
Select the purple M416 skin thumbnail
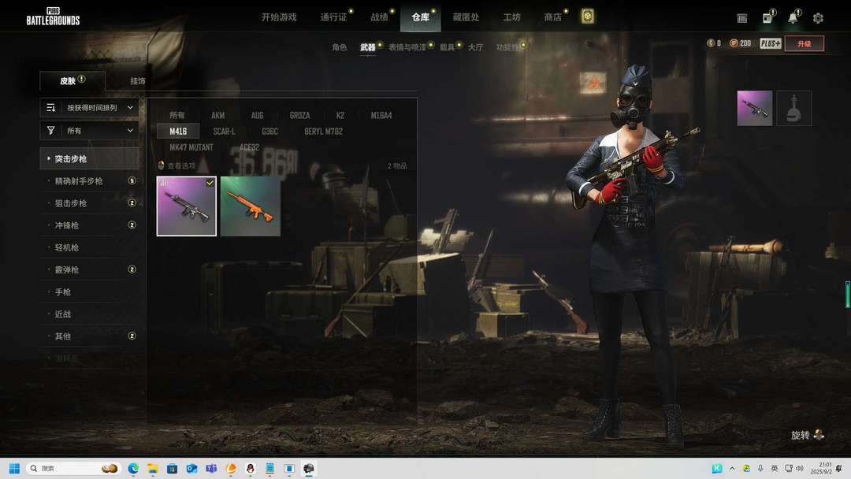tap(187, 206)
